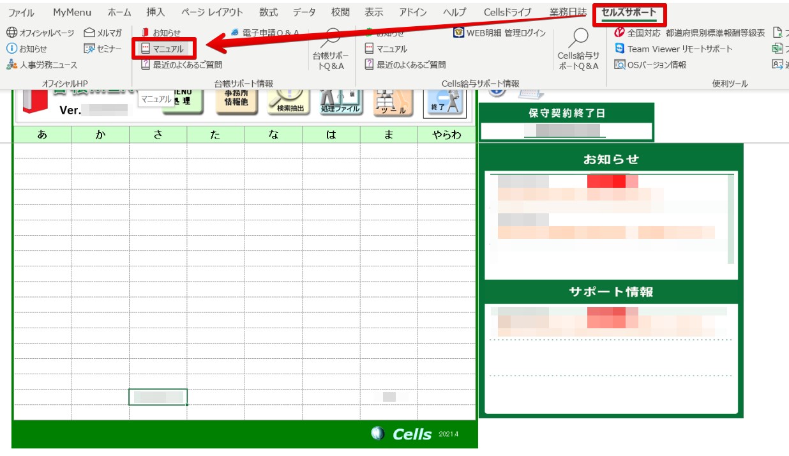Image resolution: width=789 pixels, height=456 pixels.
Task: Open マニュアル in Cells給与サポート情報 group
Action: tap(386, 49)
